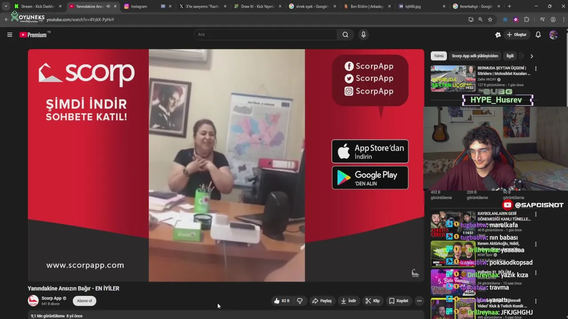Open the browser extensions puzzle icon

point(527,19)
